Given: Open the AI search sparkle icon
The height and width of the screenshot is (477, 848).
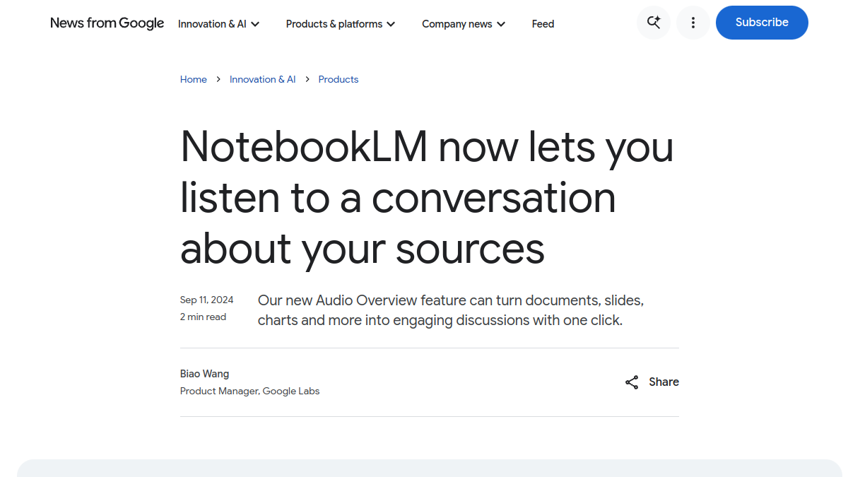Looking at the screenshot, I should point(654,23).
